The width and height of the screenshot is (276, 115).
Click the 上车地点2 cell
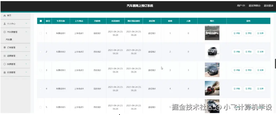79,52
